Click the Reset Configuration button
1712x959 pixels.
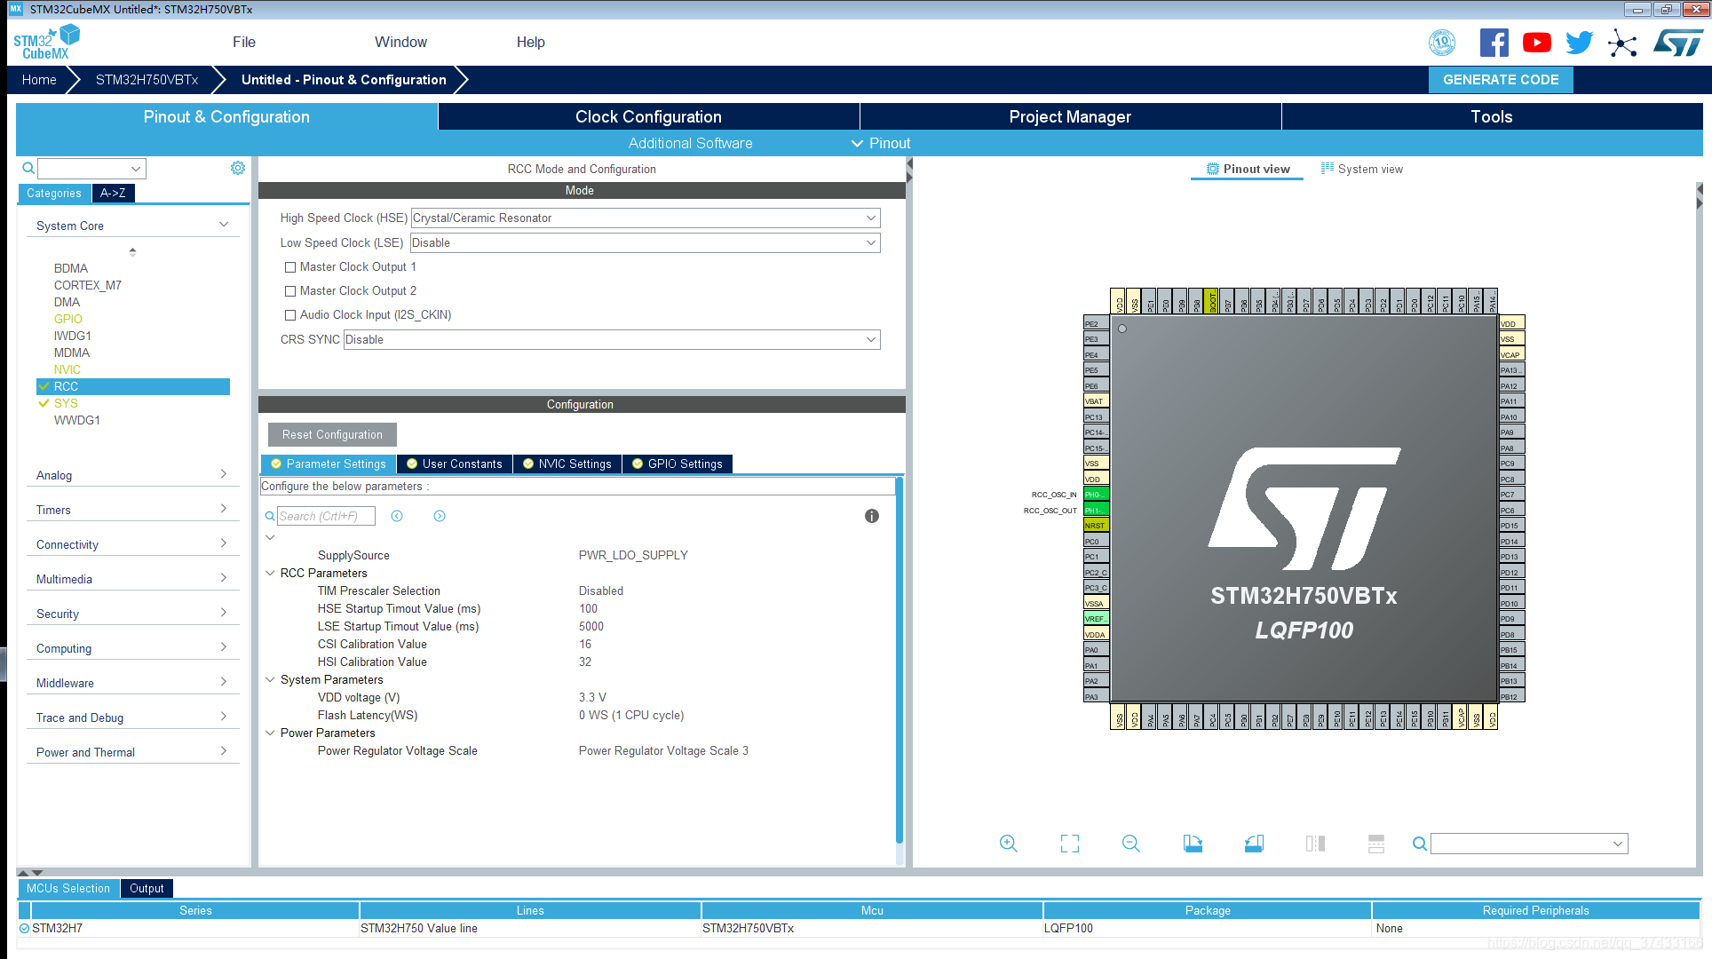click(331, 432)
